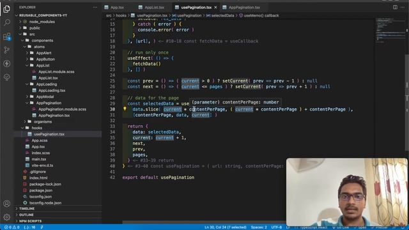
Task: Click 'UTF-8' encoding in status bar
Action: point(276,227)
